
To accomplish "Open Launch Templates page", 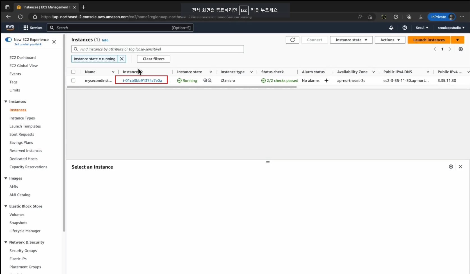I will 25,126.
